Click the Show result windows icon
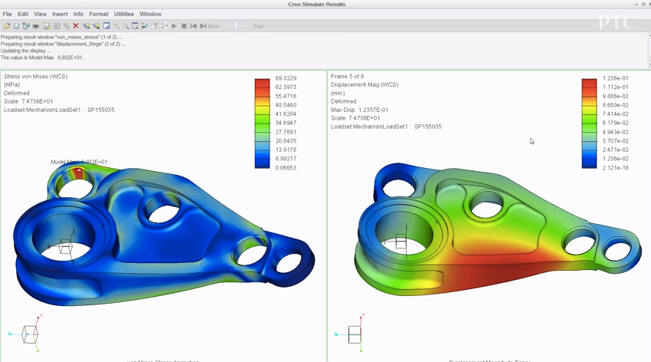 click(86, 26)
